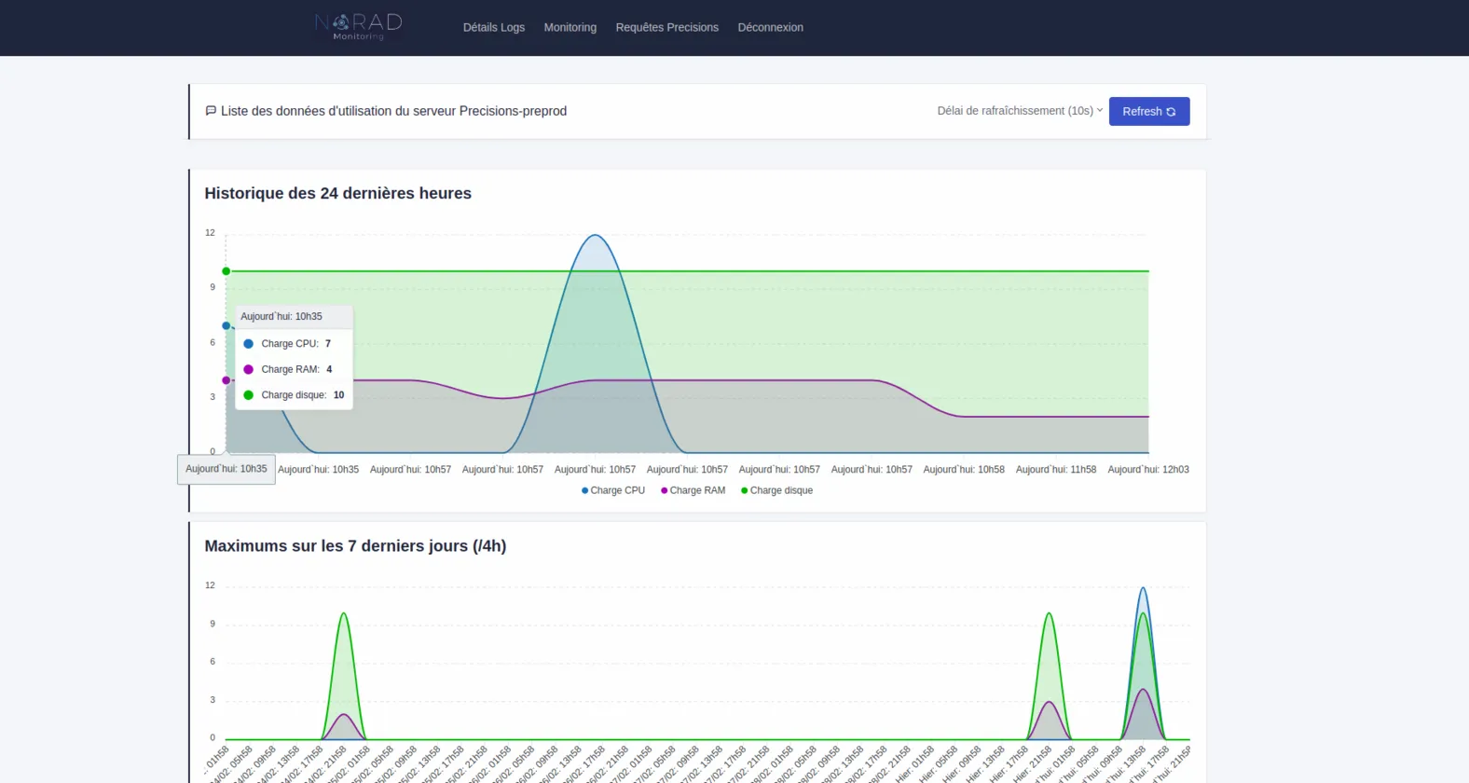The height and width of the screenshot is (783, 1469).
Task: Click the Déconnexion link
Action: click(x=771, y=27)
